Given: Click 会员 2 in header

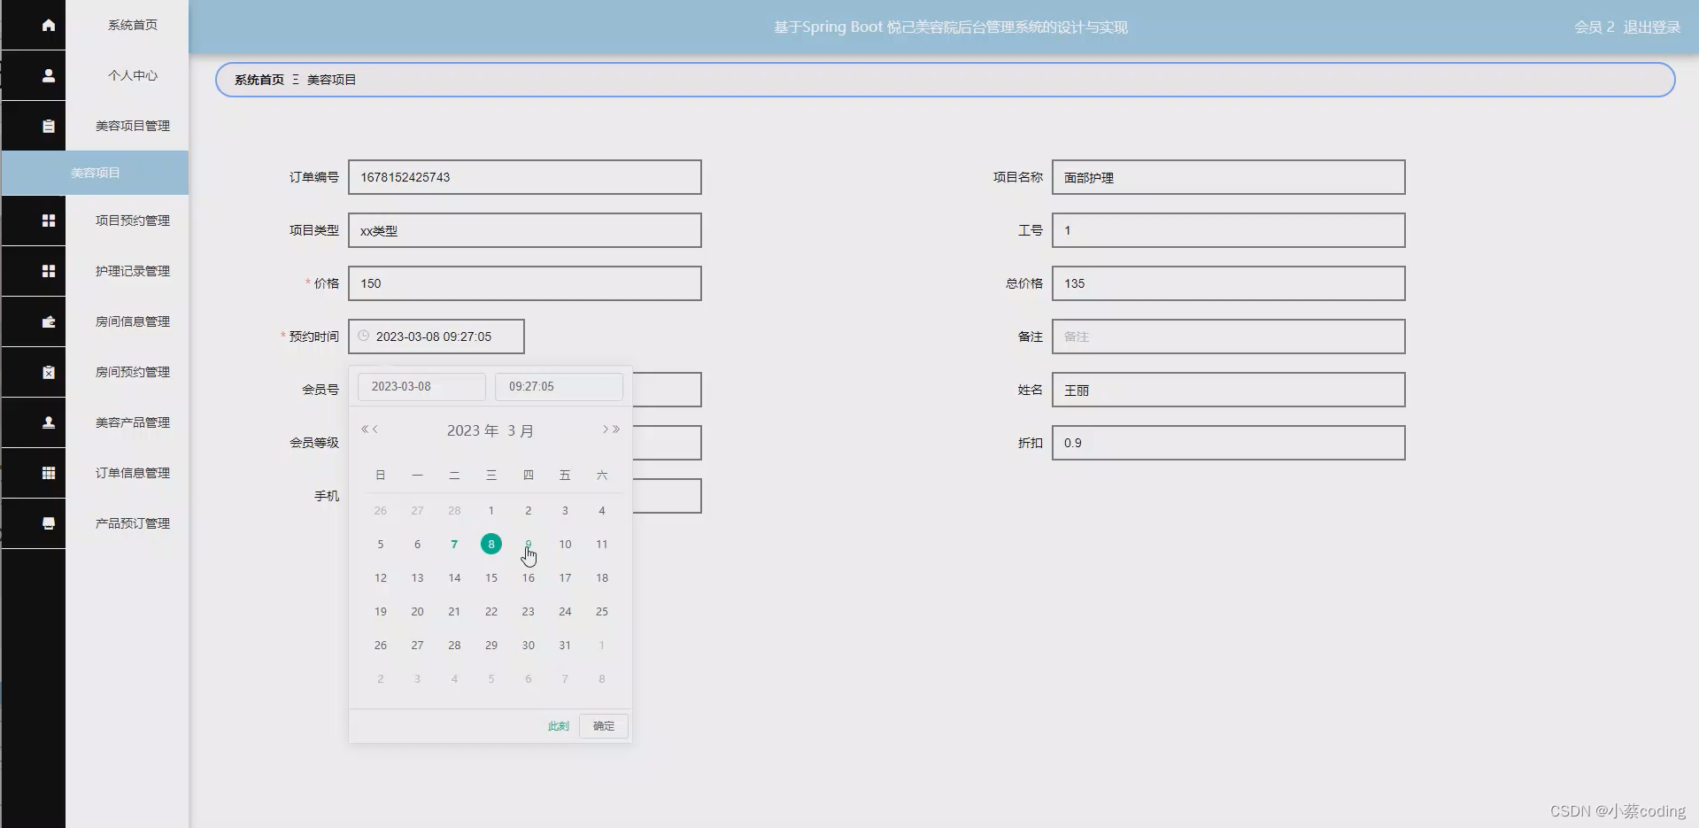Looking at the screenshot, I should click(x=1594, y=27).
